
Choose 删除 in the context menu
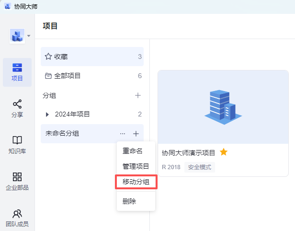(x=129, y=201)
